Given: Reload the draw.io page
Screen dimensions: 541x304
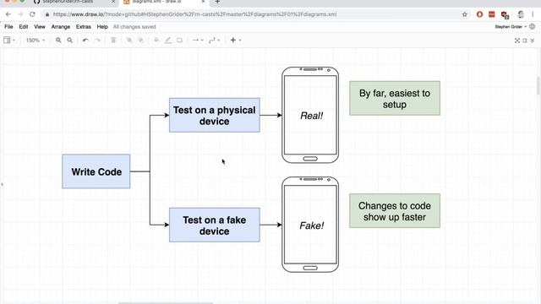Looking at the screenshot, I should (32, 14).
